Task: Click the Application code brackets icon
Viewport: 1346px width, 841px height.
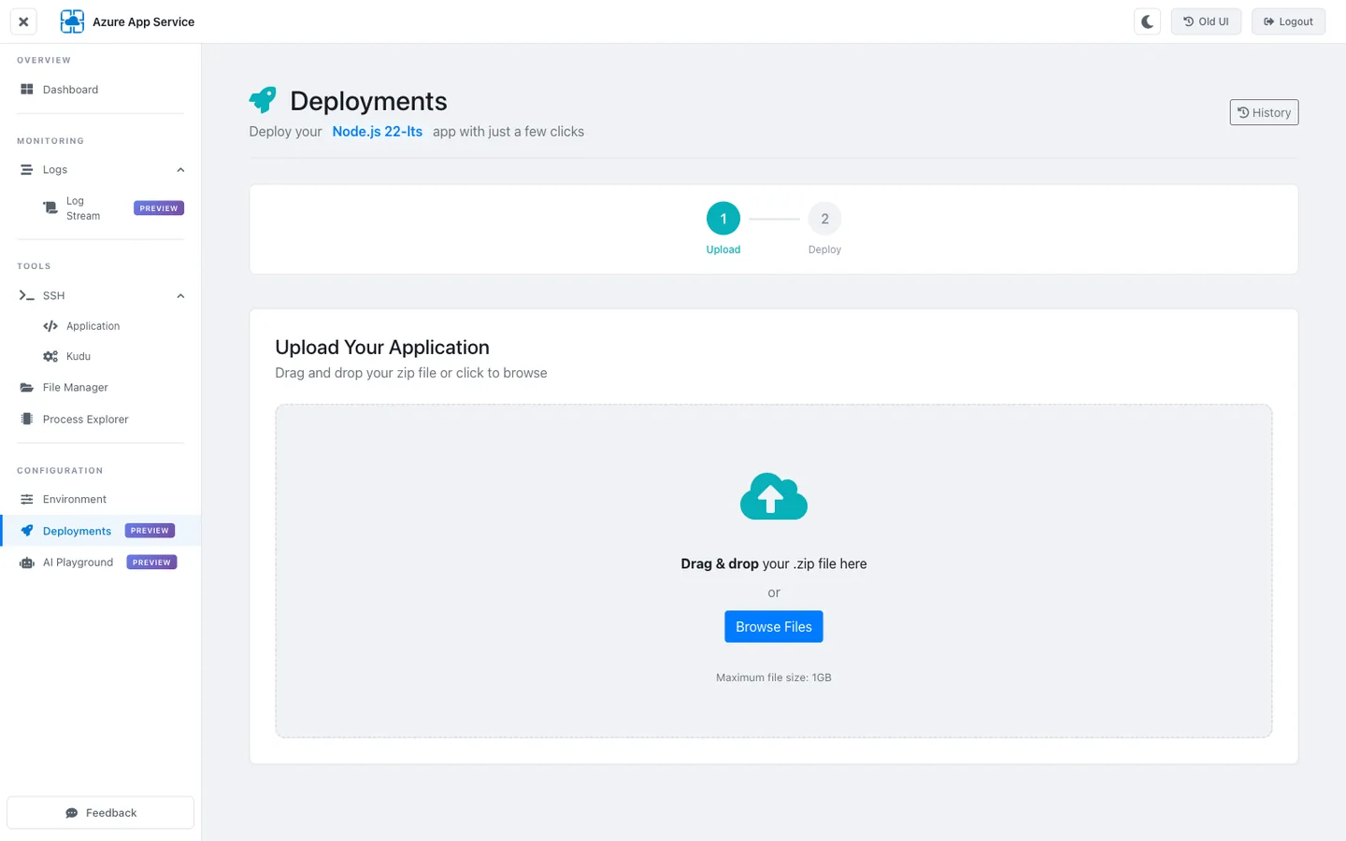Action: (x=50, y=326)
